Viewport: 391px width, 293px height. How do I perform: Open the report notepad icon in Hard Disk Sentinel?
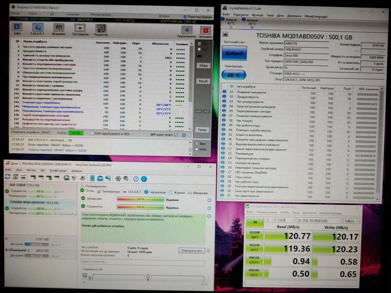(x=92, y=178)
